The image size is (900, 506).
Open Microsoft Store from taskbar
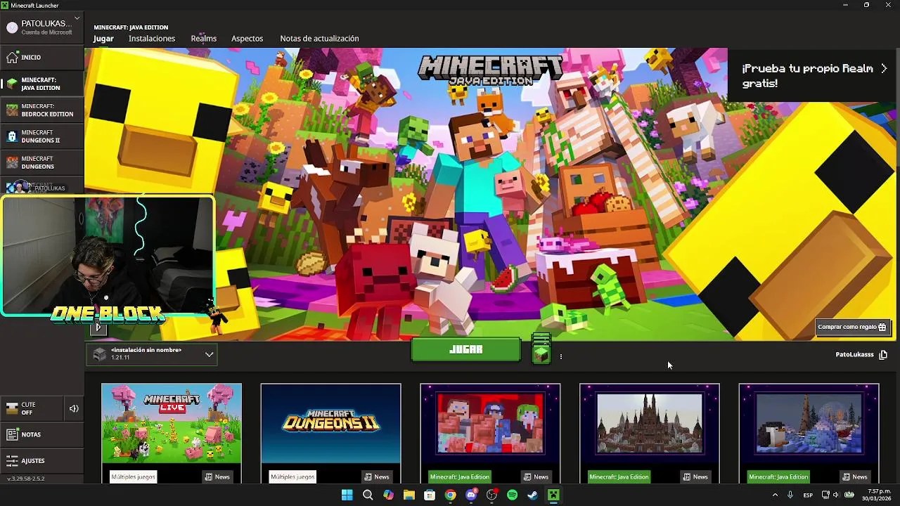pyautogui.click(x=430, y=495)
